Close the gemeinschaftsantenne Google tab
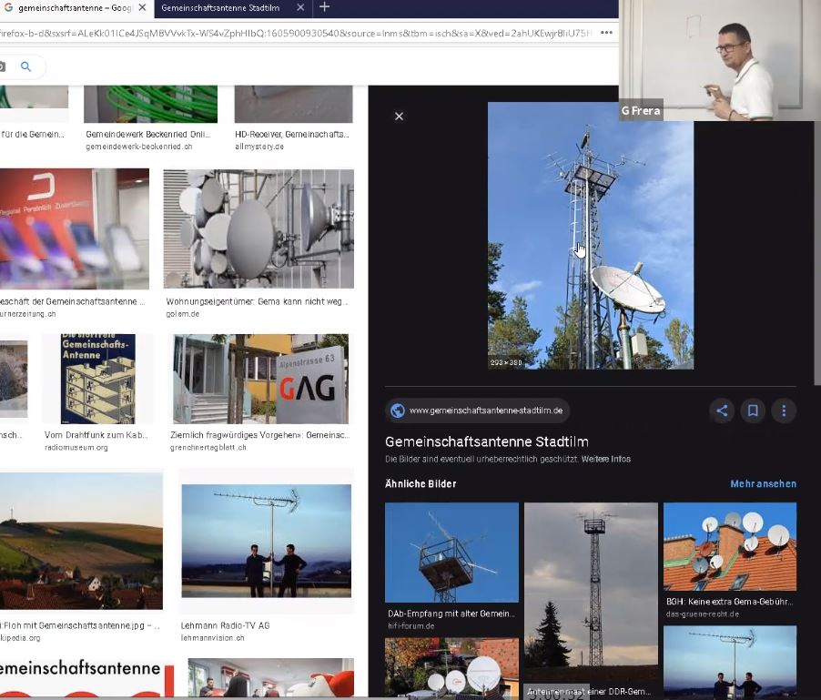The height and width of the screenshot is (700, 821). (142, 7)
